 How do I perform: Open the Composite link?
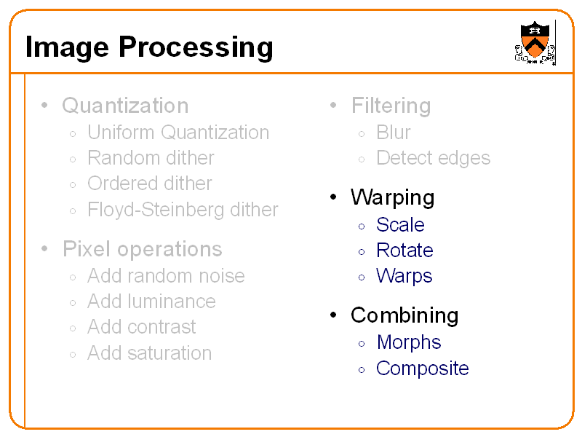click(x=422, y=369)
